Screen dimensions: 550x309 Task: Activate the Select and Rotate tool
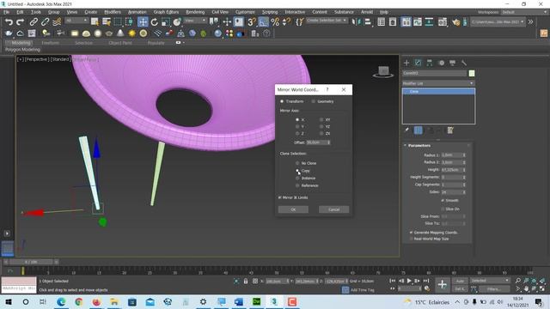155,22
